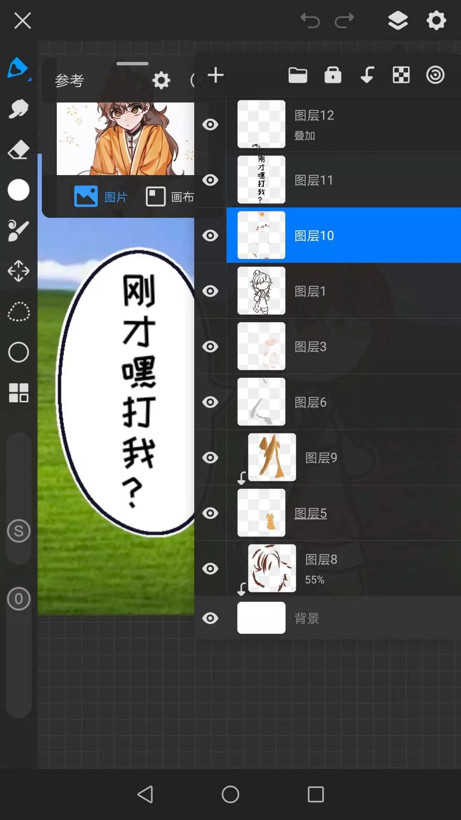
Task: Select the smudge tool
Action: (x=18, y=109)
